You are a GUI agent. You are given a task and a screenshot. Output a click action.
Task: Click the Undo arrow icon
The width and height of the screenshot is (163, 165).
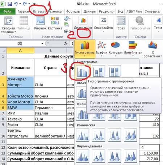pos(16,4)
